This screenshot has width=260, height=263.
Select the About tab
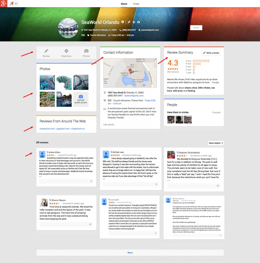click(124, 4)
